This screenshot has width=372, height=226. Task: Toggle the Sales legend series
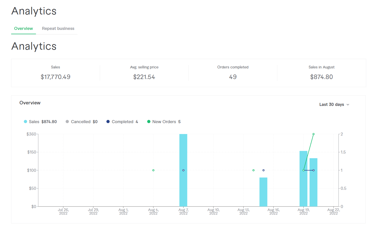(40, 122)
